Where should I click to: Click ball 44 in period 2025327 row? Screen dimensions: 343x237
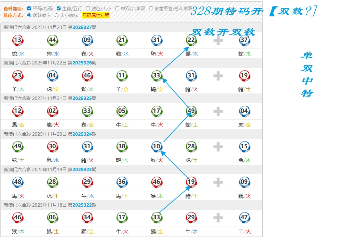pyautogui.click(x=52, y=40)
